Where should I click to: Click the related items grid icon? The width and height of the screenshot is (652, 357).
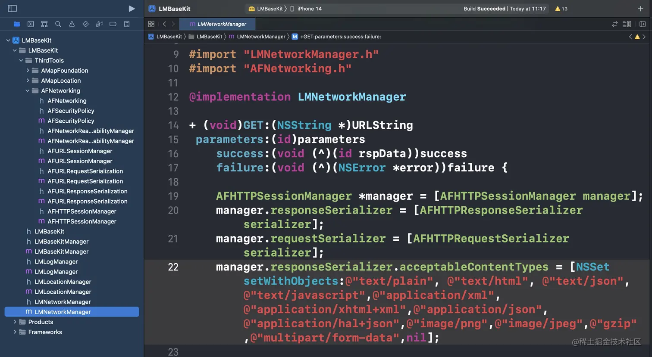151,24
